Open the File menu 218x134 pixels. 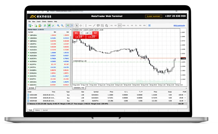(30, 22)
